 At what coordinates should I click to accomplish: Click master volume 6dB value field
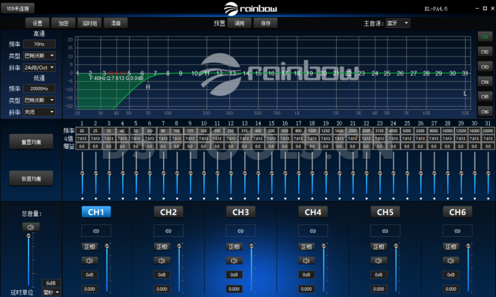pos(51,283)
